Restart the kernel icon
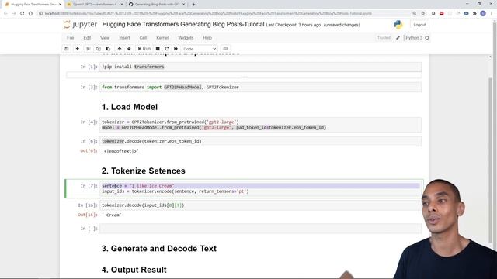The width and height of the screenshot is (497, 279). point(167,49)
